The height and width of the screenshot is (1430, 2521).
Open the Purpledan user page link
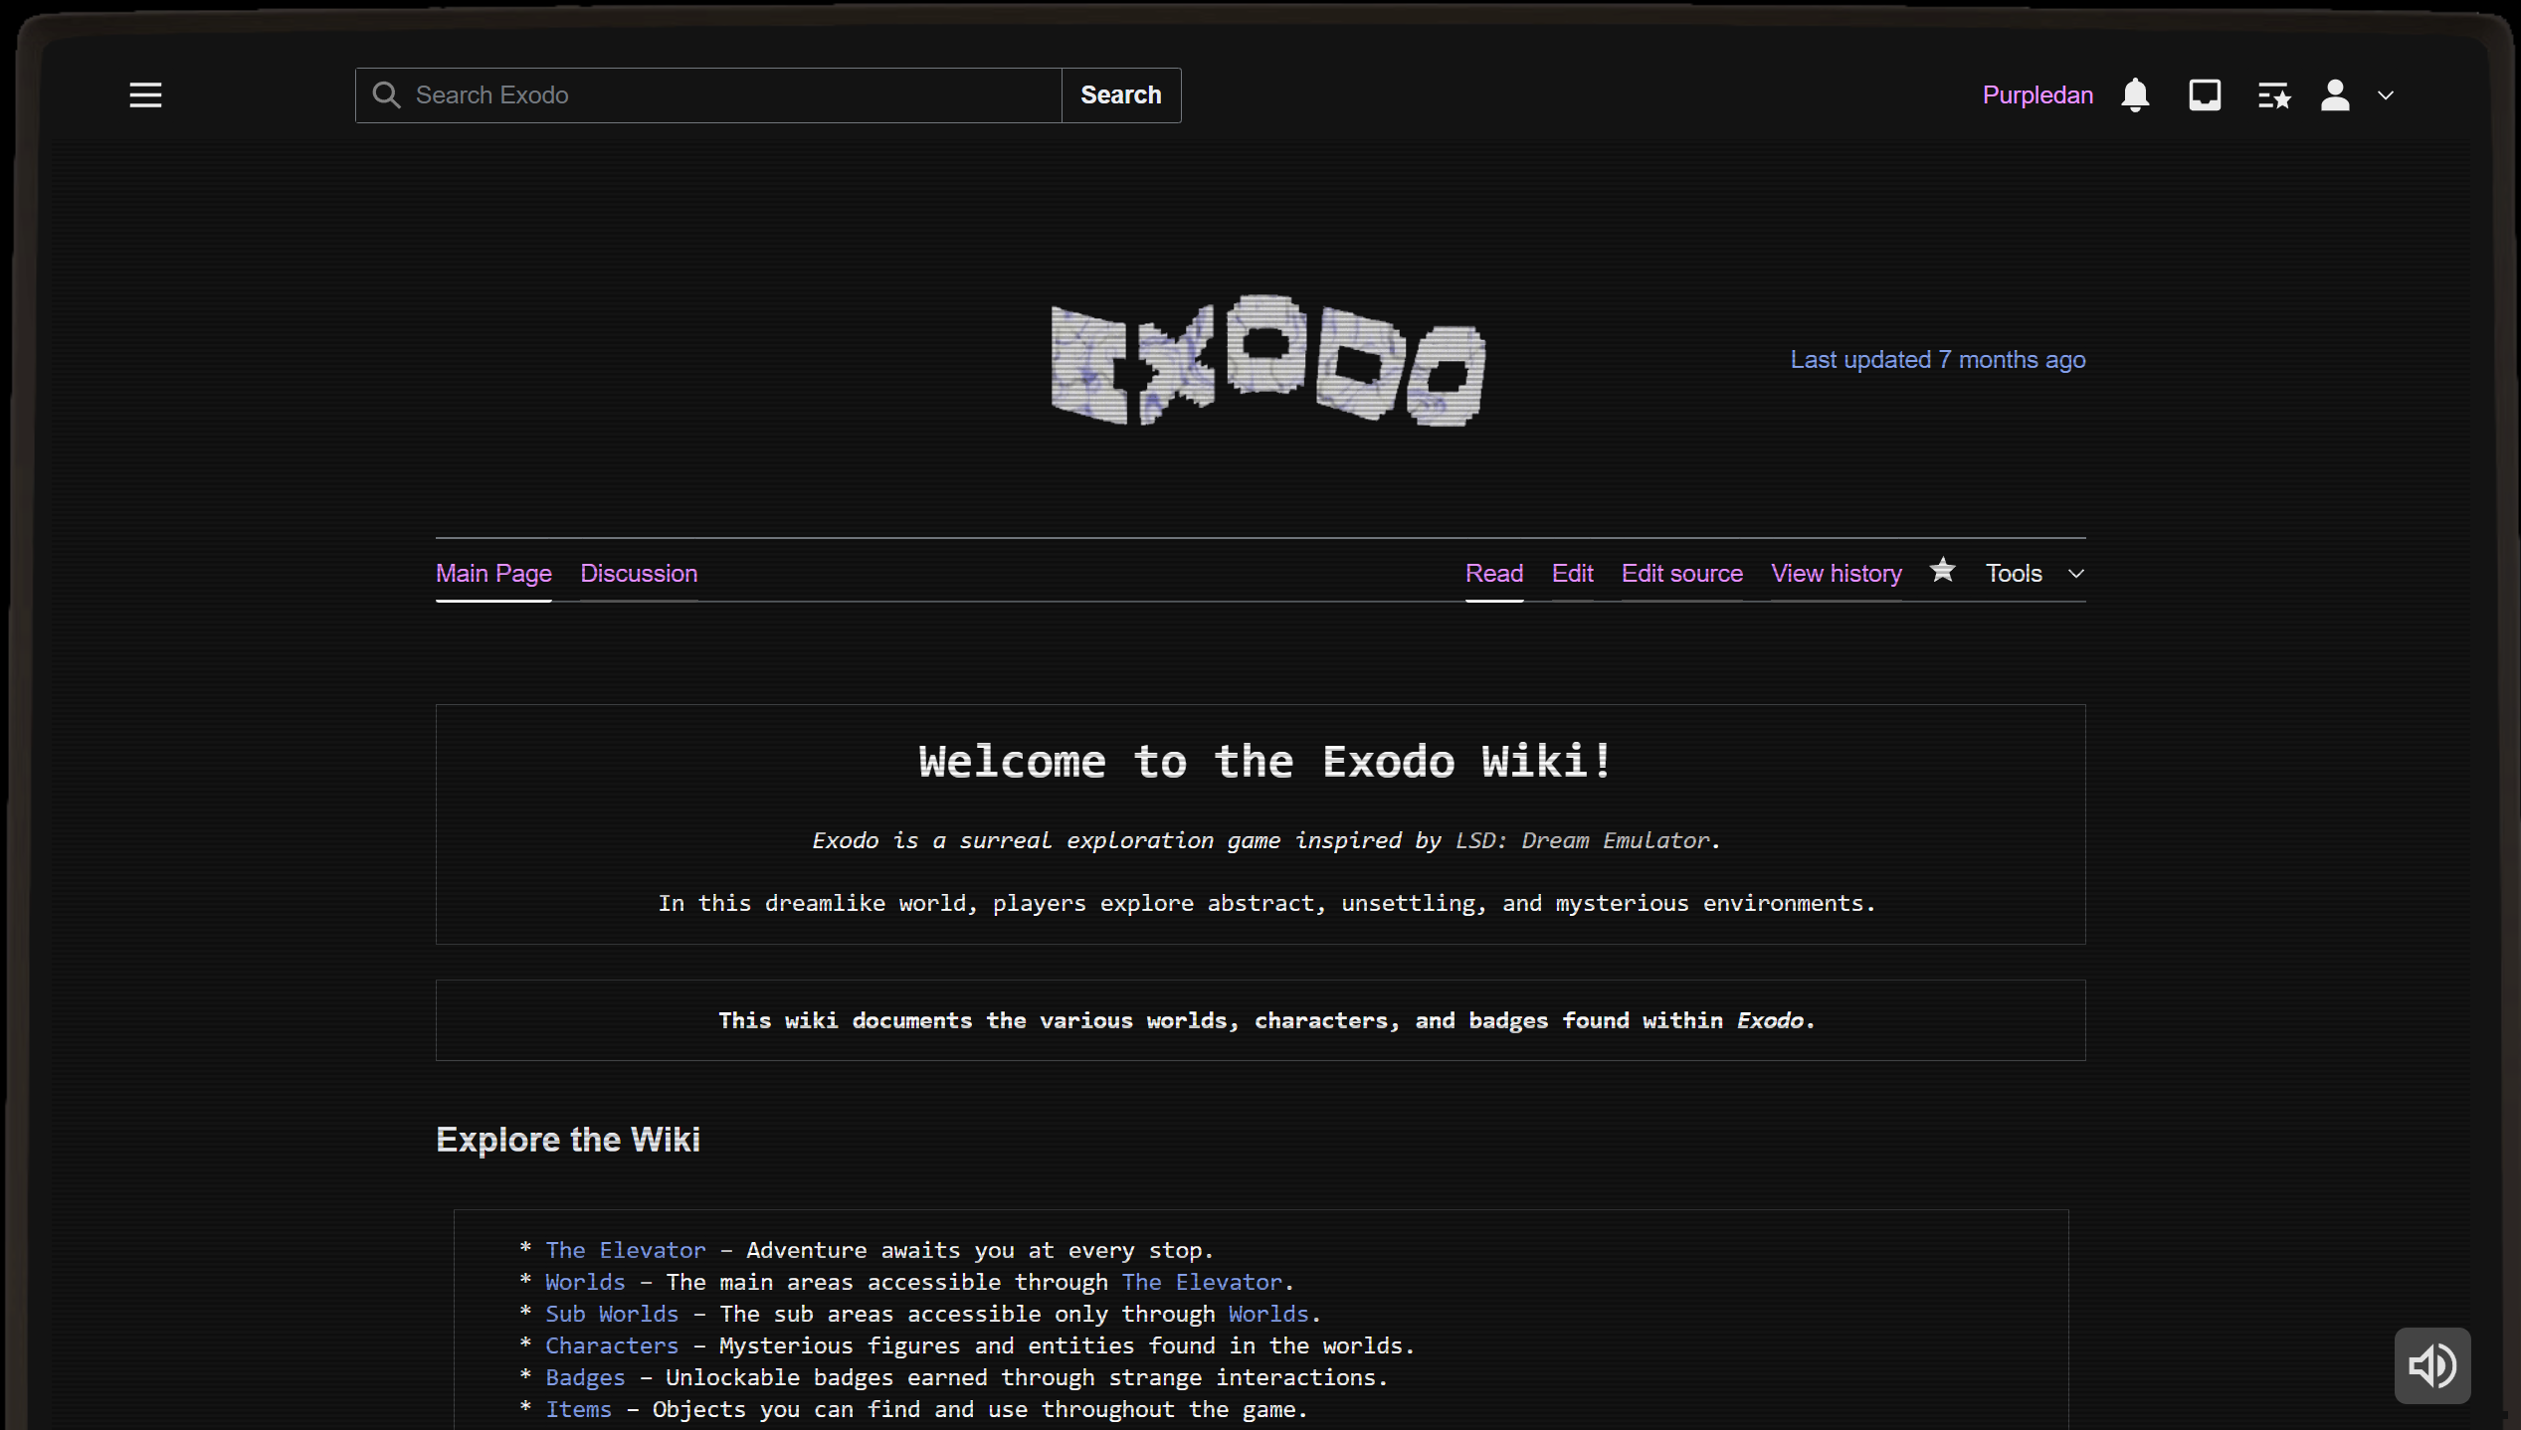pyautogui.click(x=2037, y=95)
